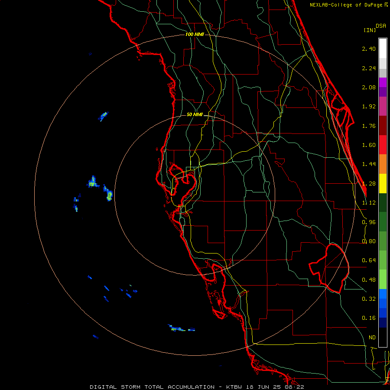Screen dimensions: 390x390
Task: Click the DSA product label
Action: pos(381,26)
